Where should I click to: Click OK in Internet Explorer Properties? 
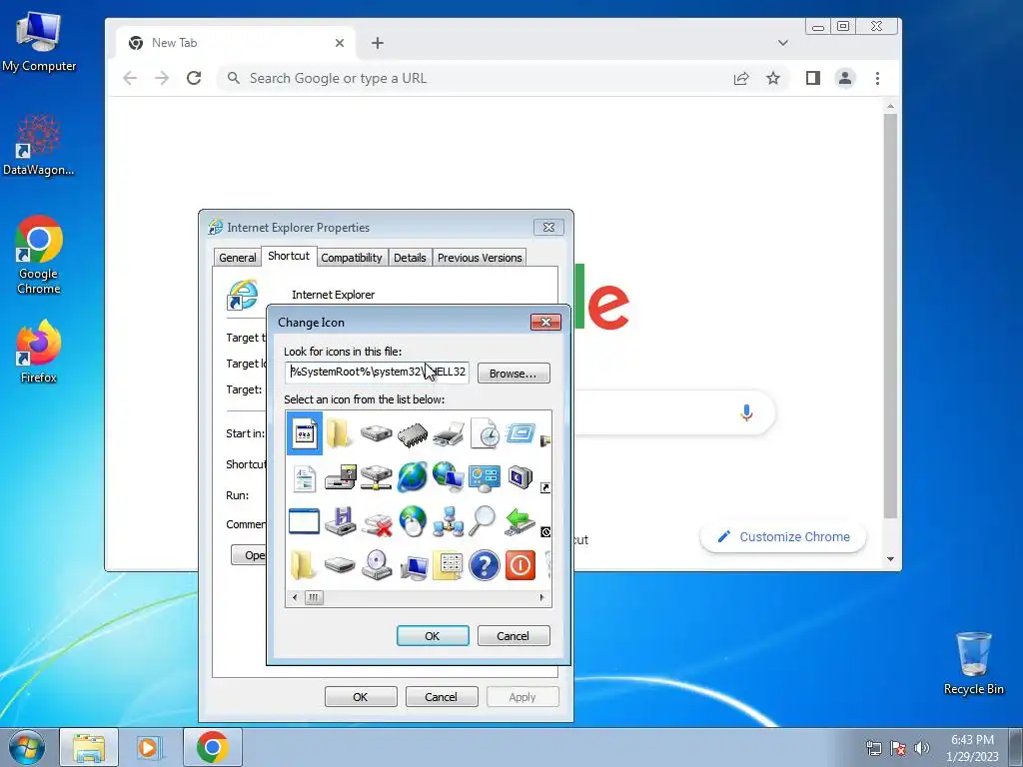point(361,696)
